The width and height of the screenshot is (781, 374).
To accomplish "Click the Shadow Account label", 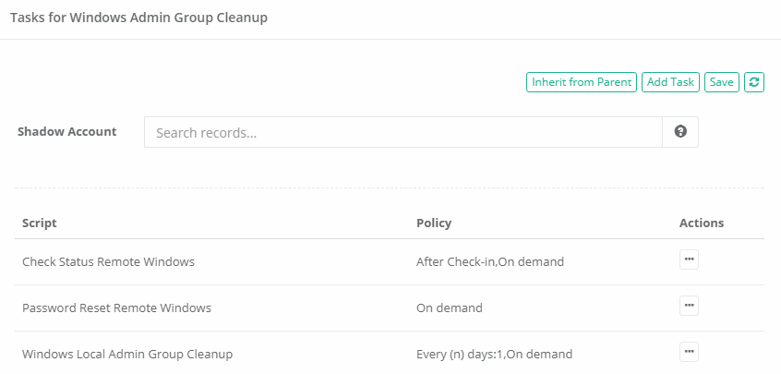I will 67,131.
